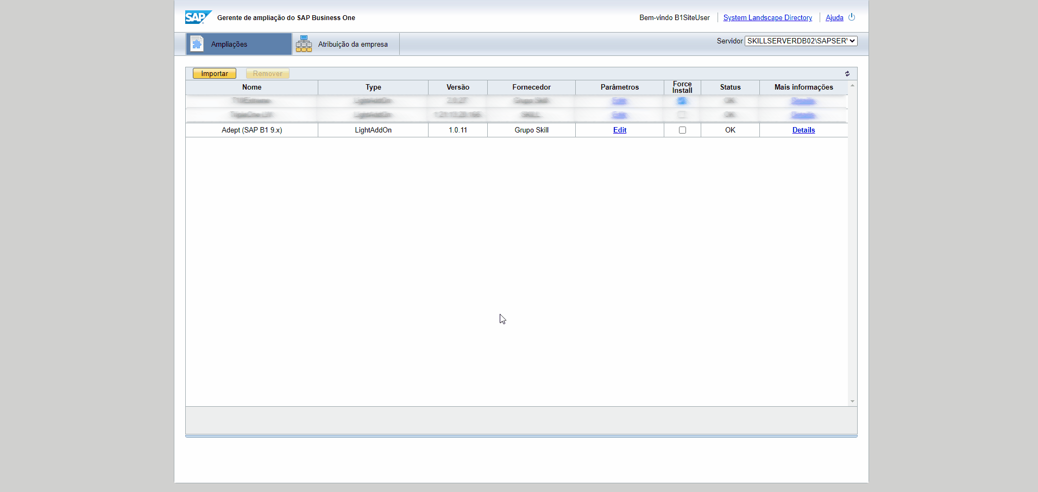The image size is (1038, 492).
Task: Select the Adept (SAP B1 9.x) name cell
Action: [252, 130]
